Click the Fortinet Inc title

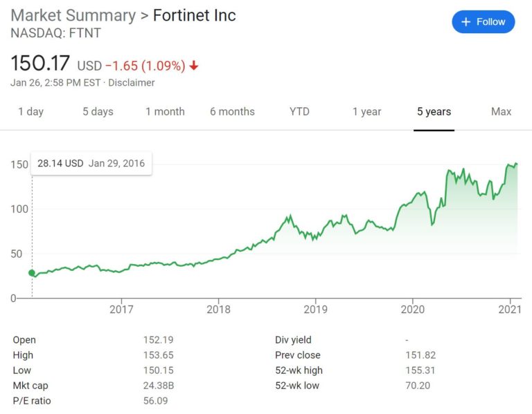pyautogui.click(x=195, y=16)
